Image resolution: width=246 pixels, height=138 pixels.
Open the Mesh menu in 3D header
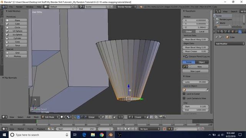[36, 117]
